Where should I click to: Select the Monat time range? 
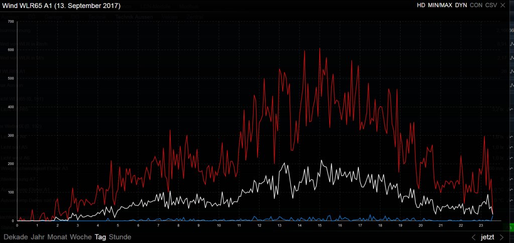(x=57, y=237)
